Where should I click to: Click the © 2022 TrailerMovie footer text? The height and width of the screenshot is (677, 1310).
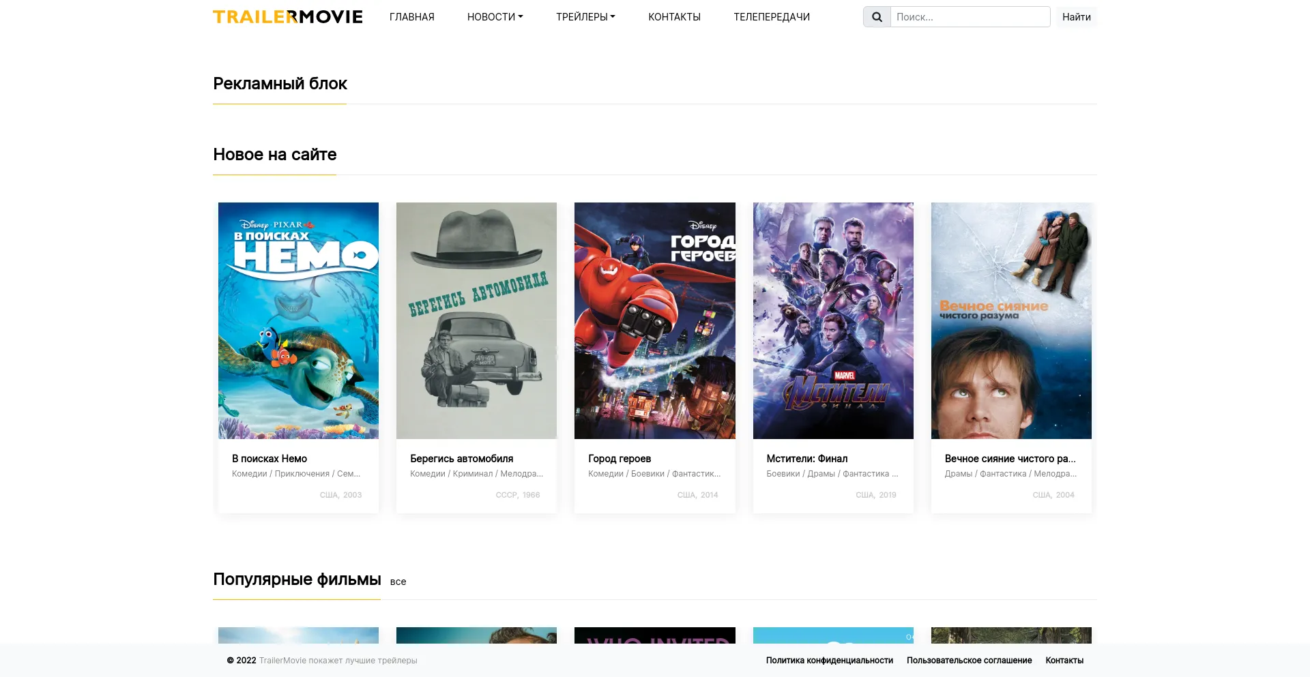322,661
